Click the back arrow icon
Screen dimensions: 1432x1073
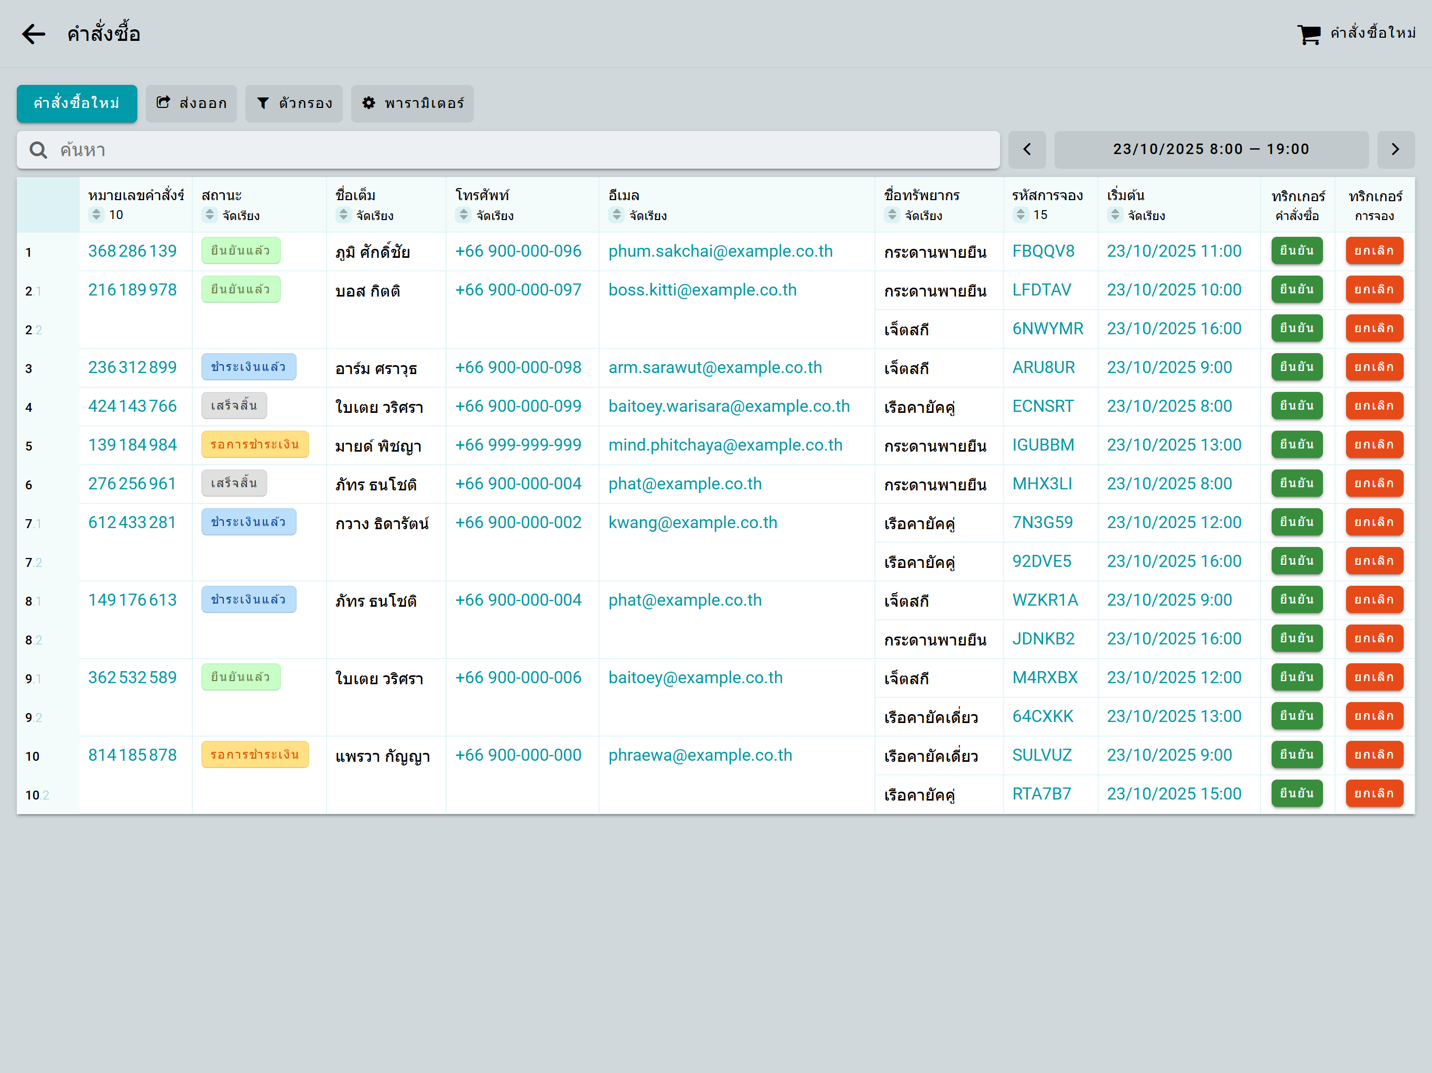click(x=34, y=34)
